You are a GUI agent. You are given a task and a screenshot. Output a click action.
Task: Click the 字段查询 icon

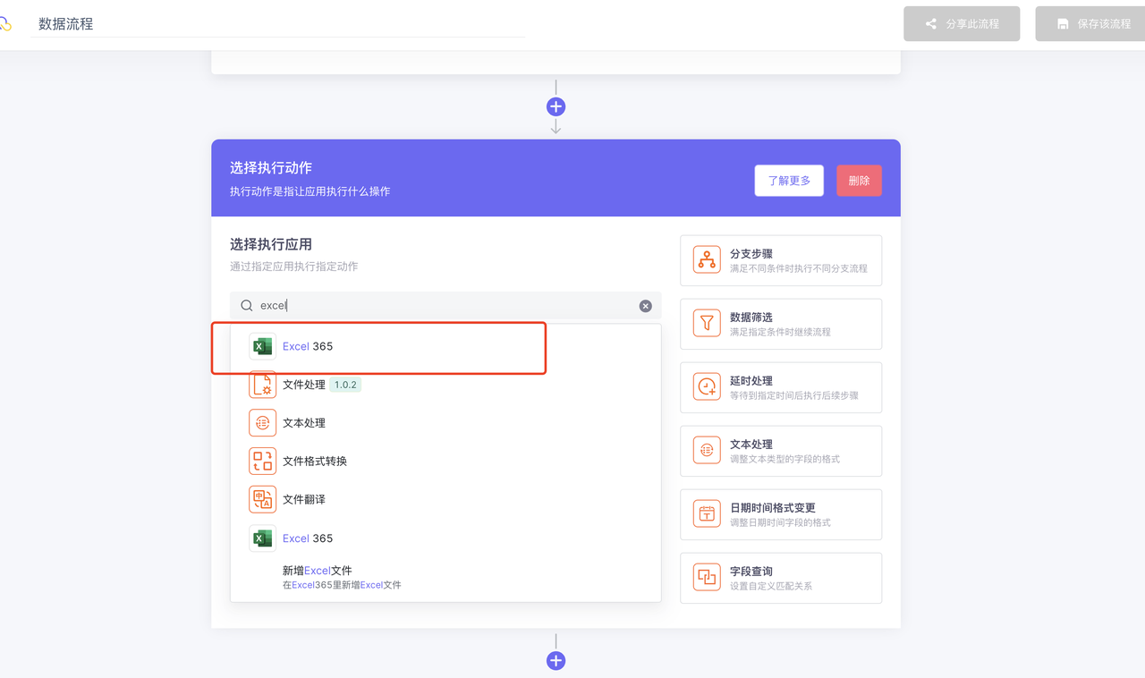pos(707,578)
